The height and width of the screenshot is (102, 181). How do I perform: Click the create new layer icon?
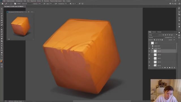172,67
